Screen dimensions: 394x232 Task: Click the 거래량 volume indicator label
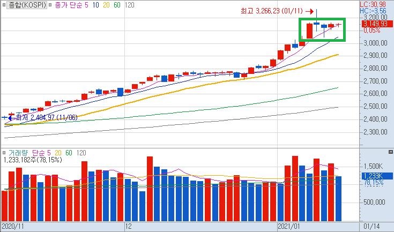[19, 153]
